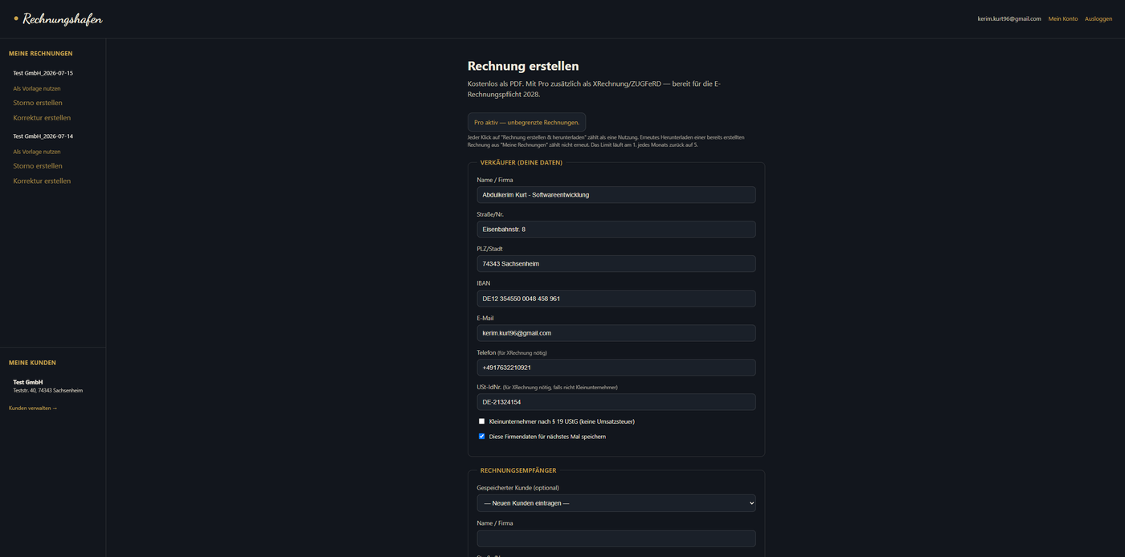Focus the IBAN input field
The image size is (1125, 557).
[x=616, y=299]
